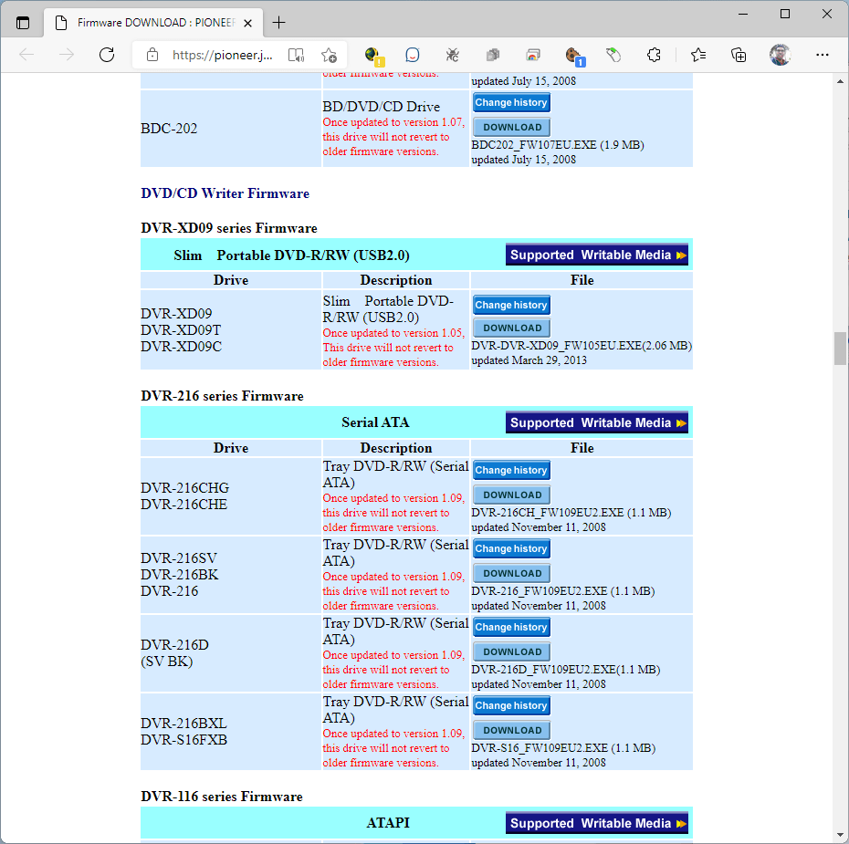Open a new browser tab
The image size is (849, 844).
278,23
